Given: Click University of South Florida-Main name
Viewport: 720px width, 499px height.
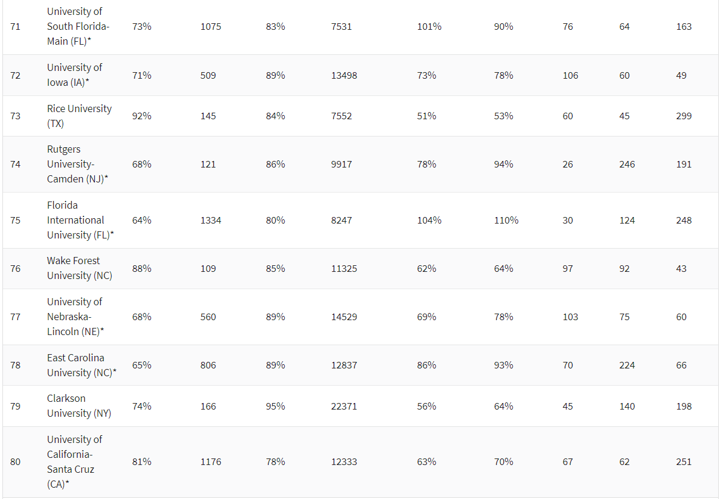Looking at the screenshot, I should (78, 27).
